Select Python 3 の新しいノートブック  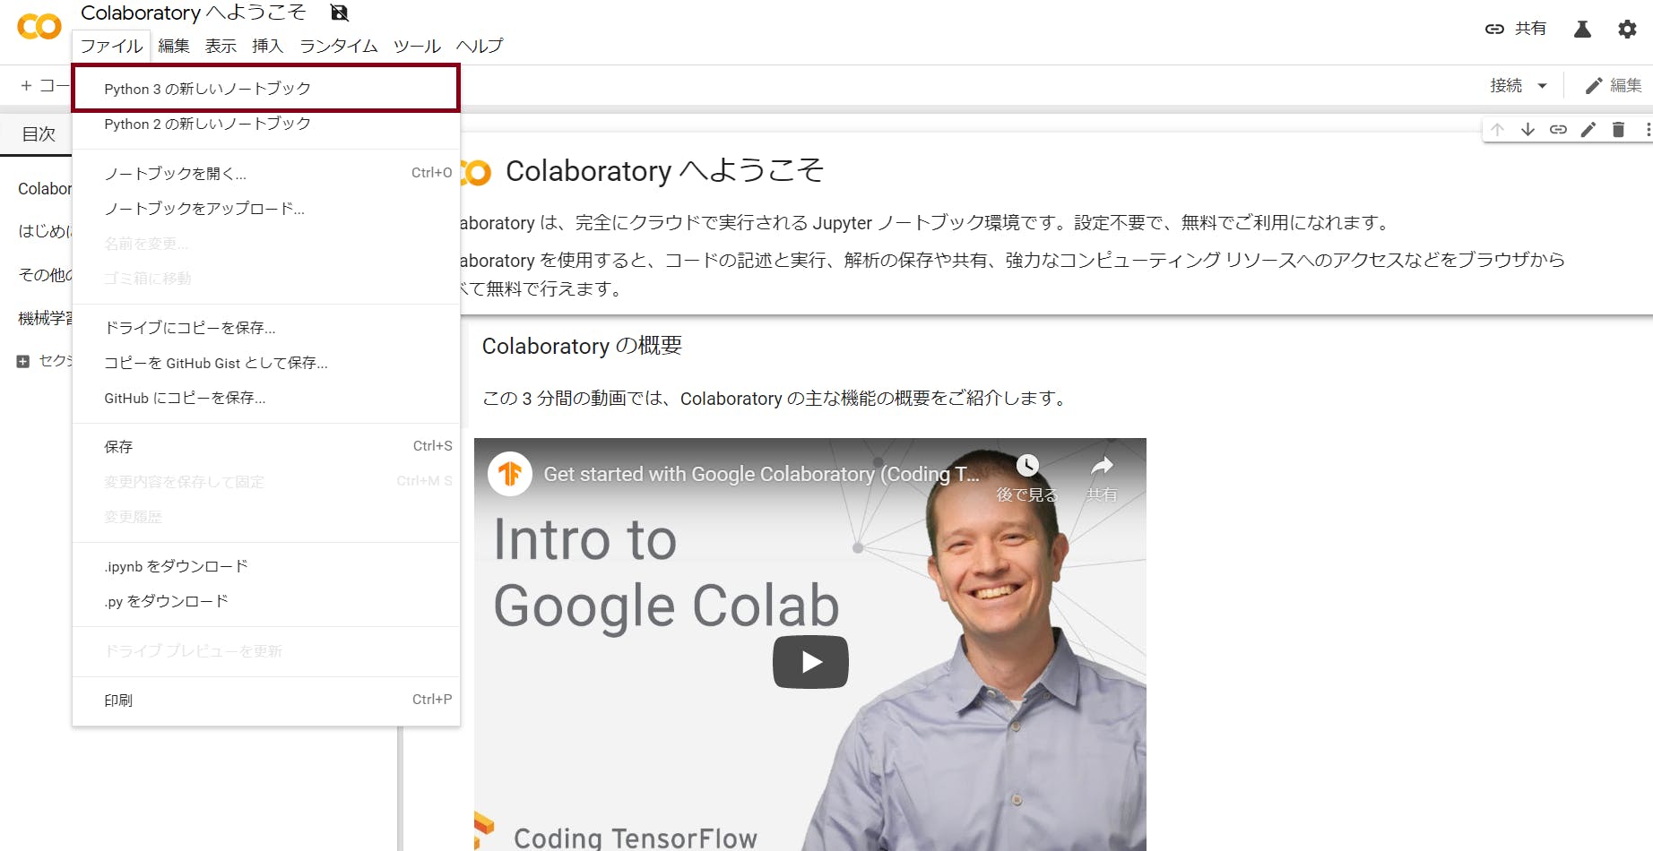[x=207, y=88]
